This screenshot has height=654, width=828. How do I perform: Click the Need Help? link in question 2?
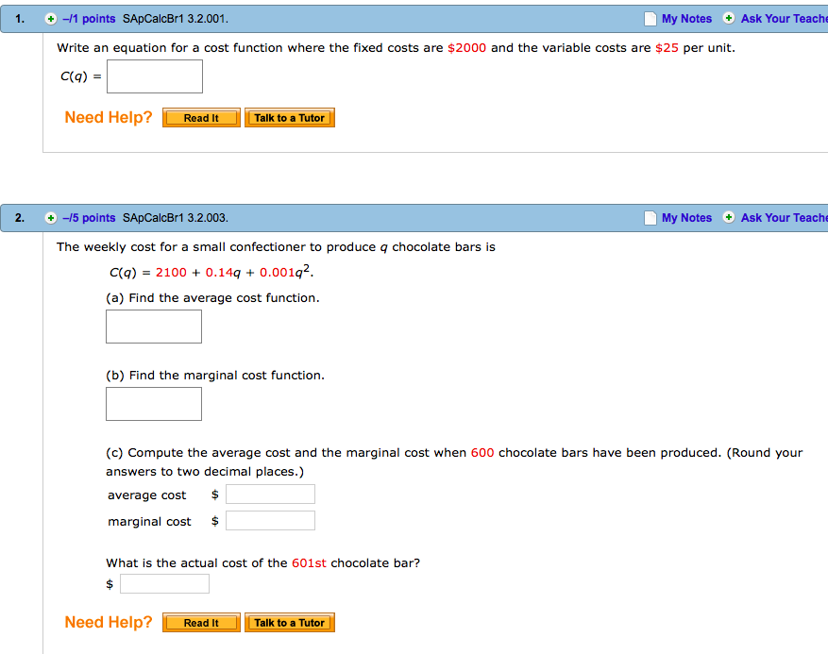[109, 622]
